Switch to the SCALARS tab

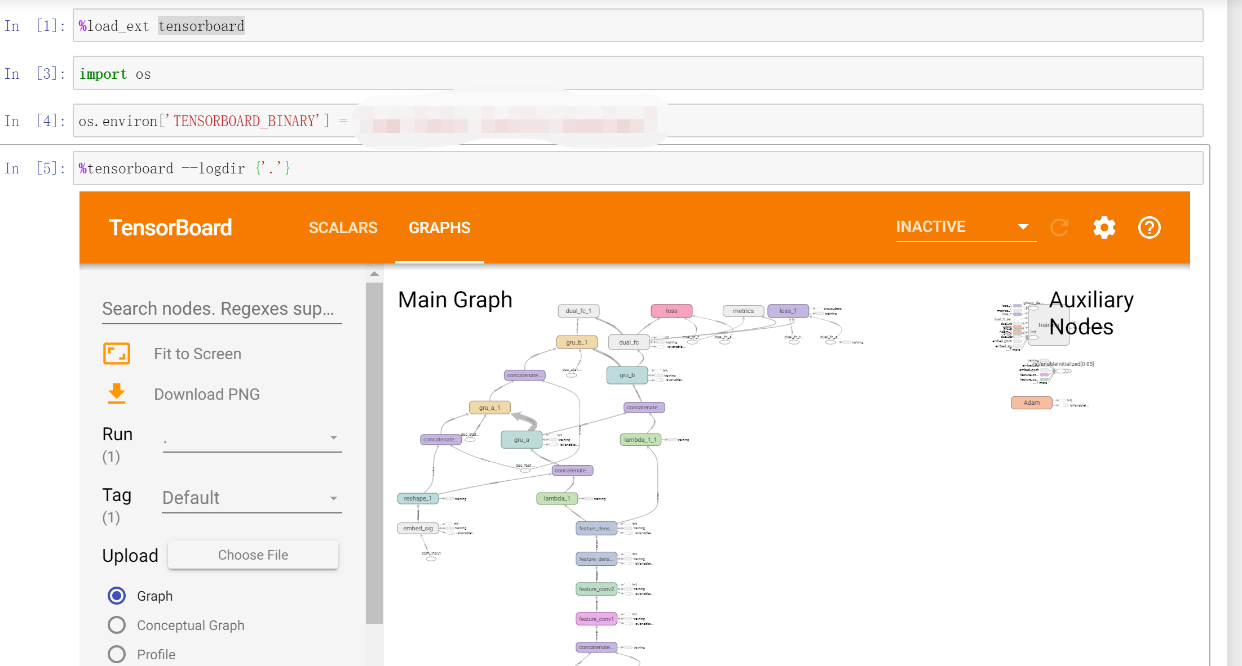coord(343,227)
